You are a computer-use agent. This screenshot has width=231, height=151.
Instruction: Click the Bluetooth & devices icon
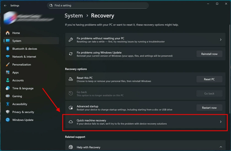(x=8, y=49)
